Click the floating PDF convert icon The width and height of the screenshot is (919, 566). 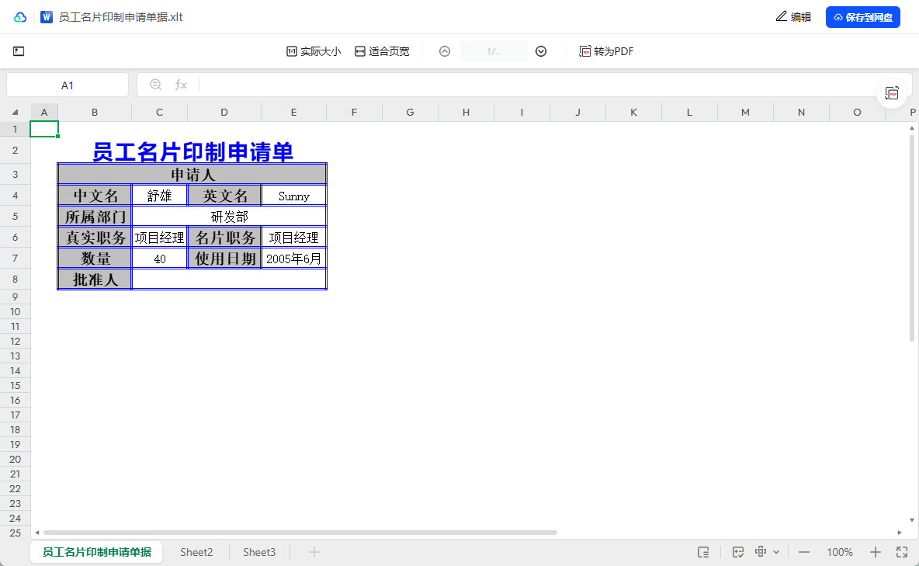tap(893, 93)
